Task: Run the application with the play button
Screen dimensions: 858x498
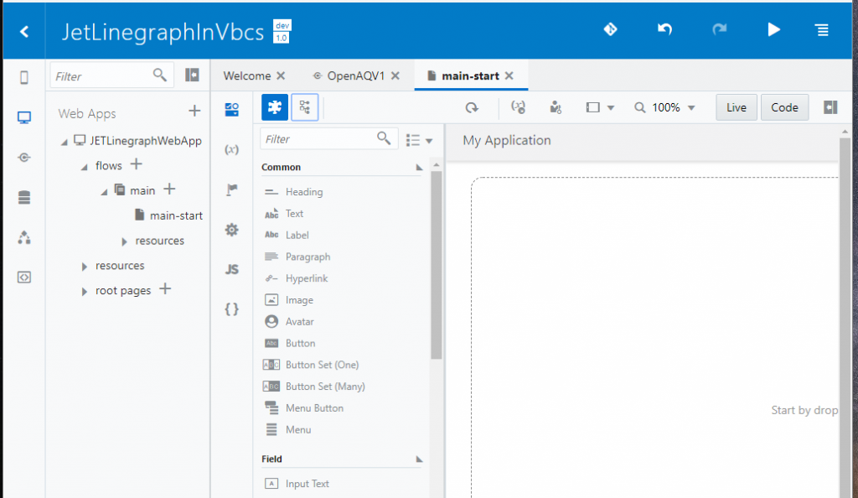Action: click(x=773, y=29)
